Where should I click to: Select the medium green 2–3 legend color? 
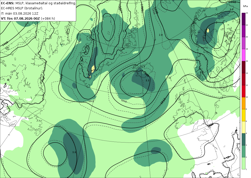coord(244,151)
